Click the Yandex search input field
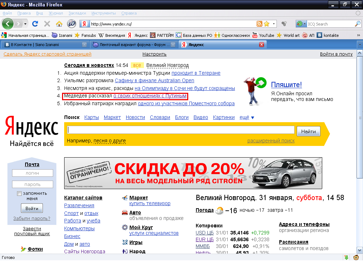 pos(181,130)
